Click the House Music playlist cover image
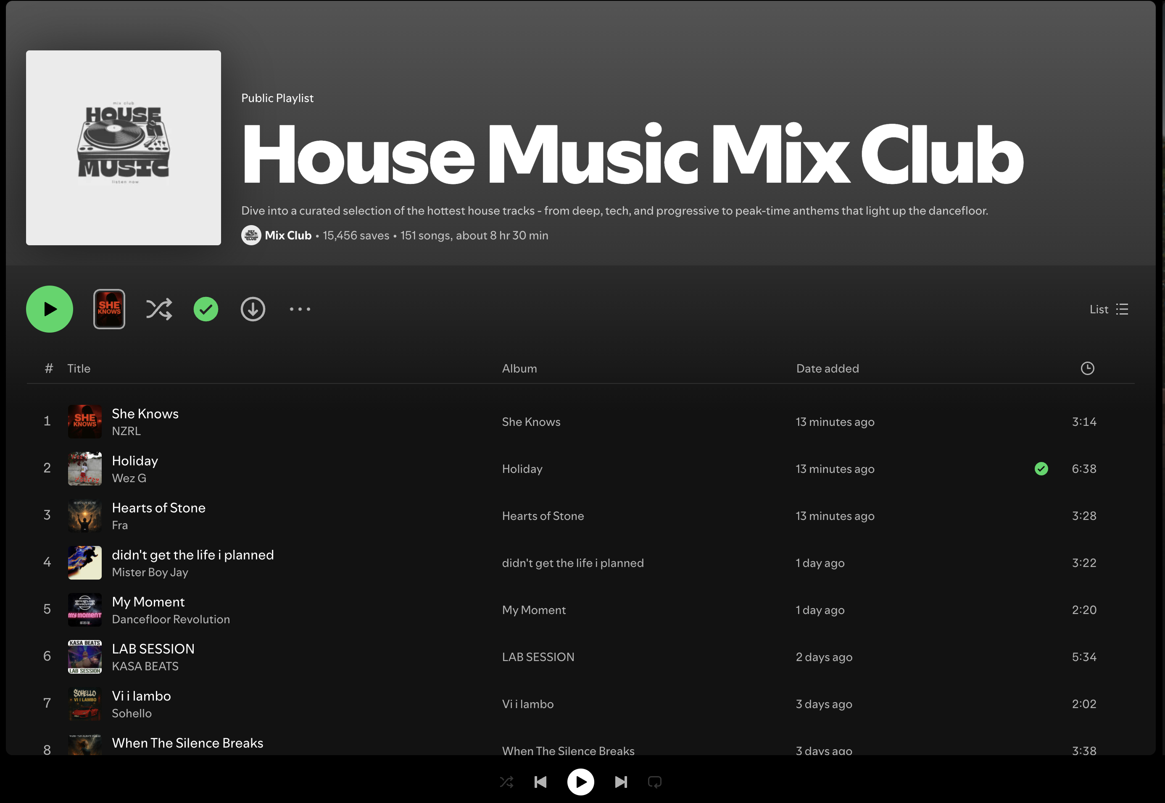 pos(123,147)
